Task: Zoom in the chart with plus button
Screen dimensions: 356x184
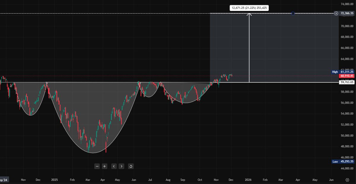Action: pos(104,166)
